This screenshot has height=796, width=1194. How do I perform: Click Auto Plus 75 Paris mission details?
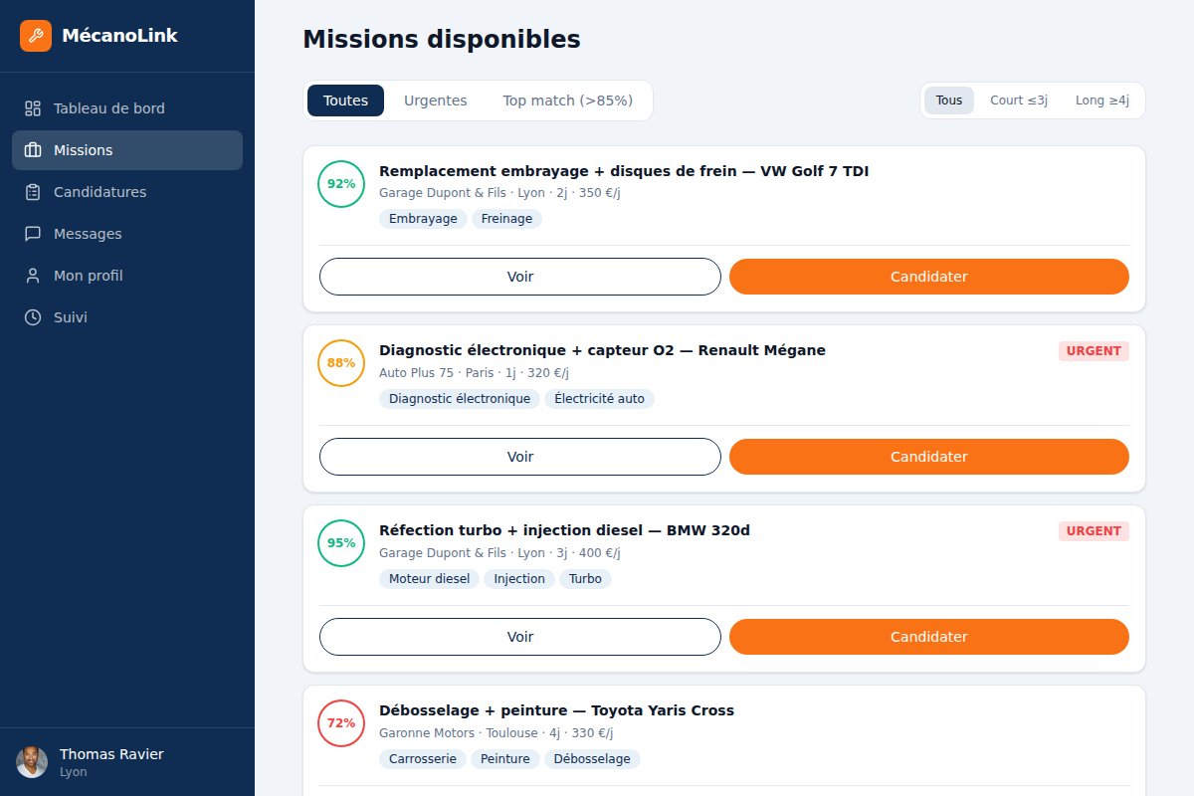point(474,373)
